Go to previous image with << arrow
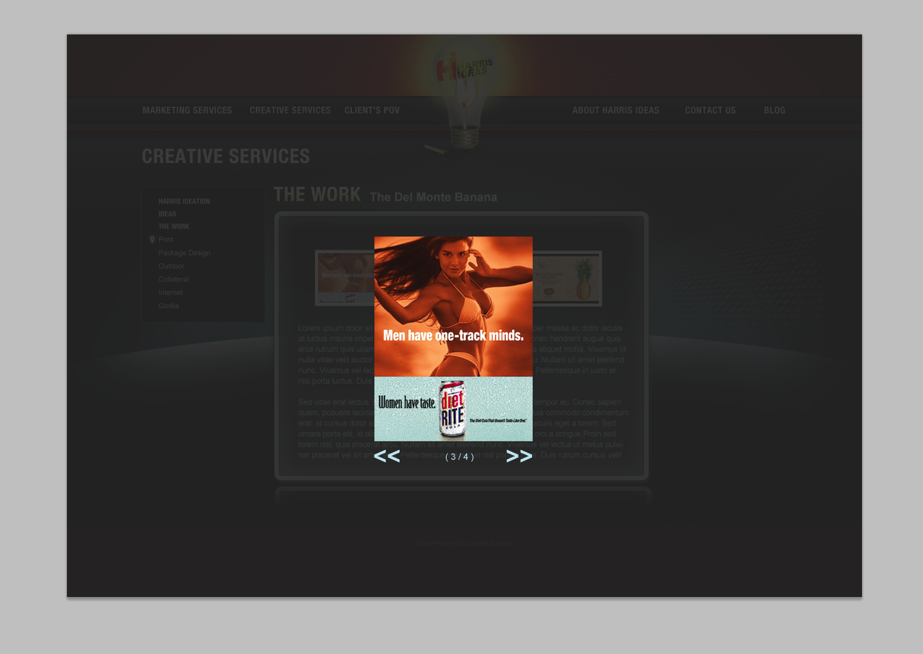 (x=387, y=456)
